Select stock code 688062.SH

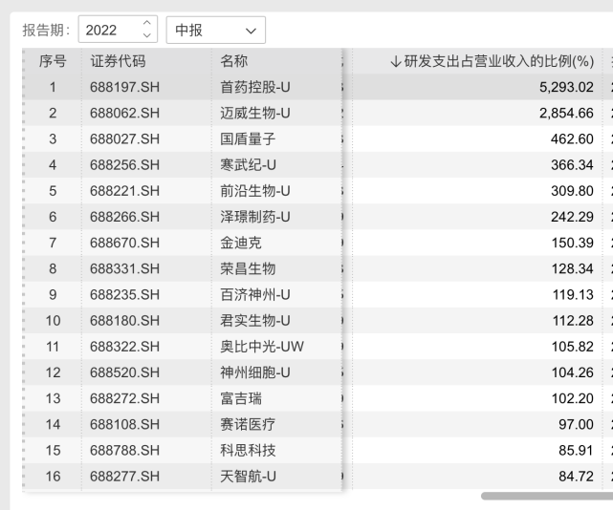123,114
